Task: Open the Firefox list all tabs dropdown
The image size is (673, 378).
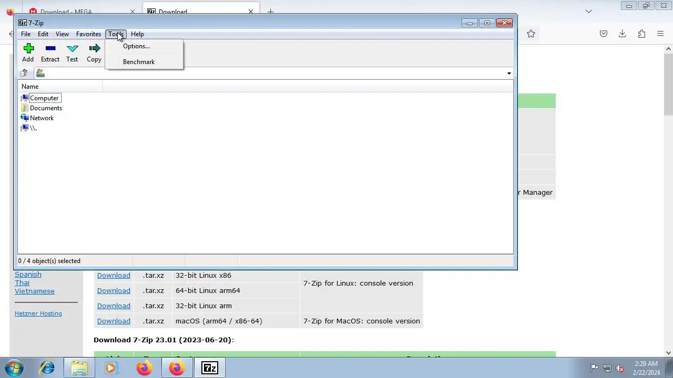Action: coord(589,12)
